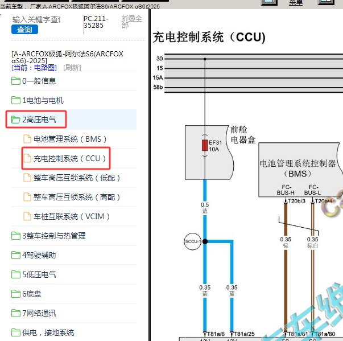The image size is (343, 341).
Task: Click folder icon beside 5低压电气
Action: coord(16,274)
